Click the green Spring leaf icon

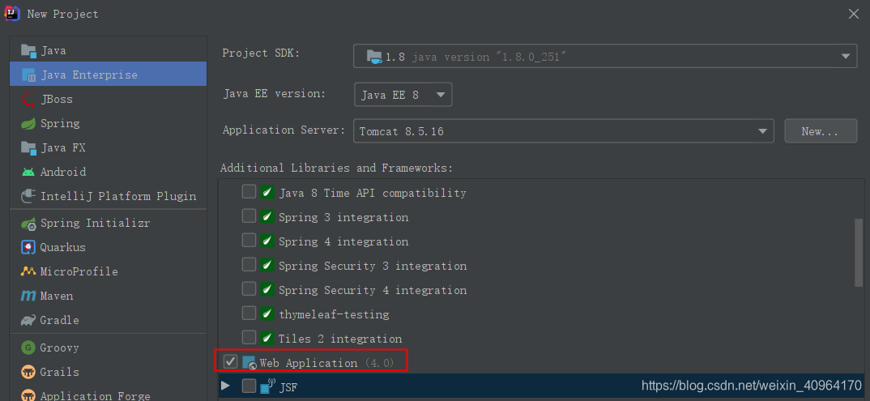pos(28,124)
